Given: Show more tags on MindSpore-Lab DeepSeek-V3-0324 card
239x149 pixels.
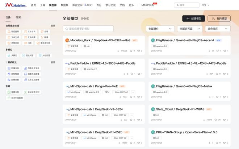Looking at the screenshot, I should click(132, 115).
